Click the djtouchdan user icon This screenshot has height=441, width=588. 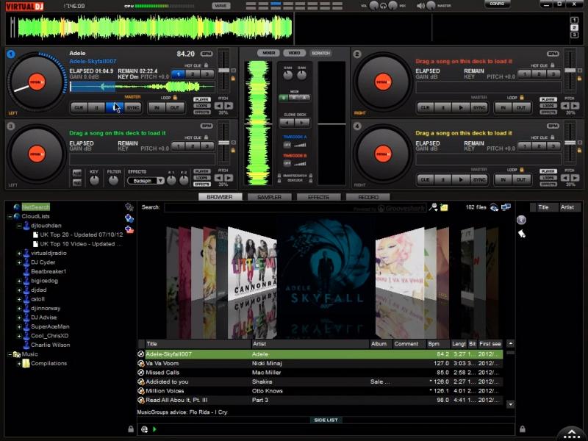pyautogui.click(x=26, y=226)
